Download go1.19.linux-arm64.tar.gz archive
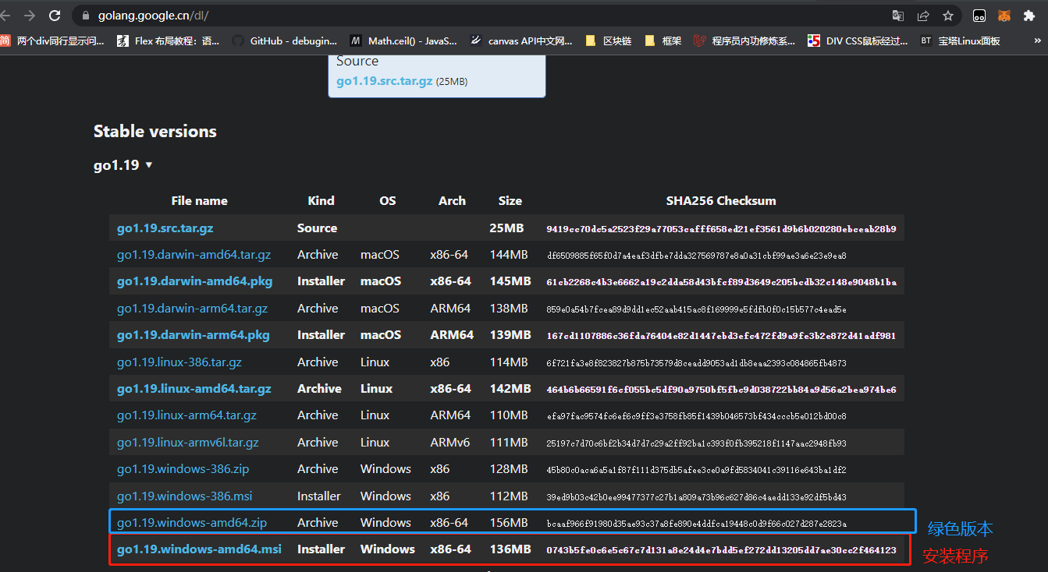This screenshot has height=572, width=1048. click(x=187, y=415)
